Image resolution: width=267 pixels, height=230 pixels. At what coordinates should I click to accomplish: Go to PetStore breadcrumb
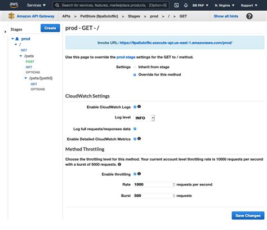click(99, 16)
